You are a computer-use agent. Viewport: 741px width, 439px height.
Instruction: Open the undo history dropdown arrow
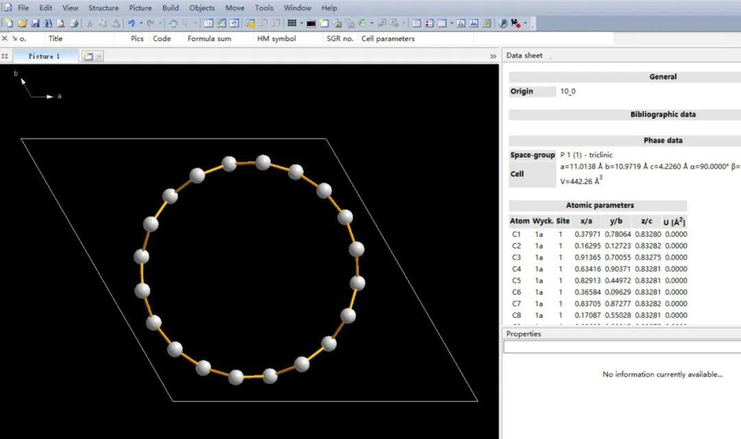(x=141, y=23)
